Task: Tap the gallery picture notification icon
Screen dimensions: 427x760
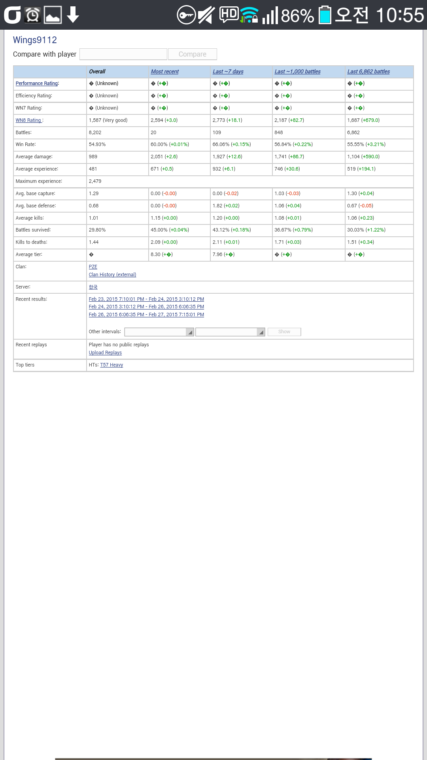Action: click(53, 15)
